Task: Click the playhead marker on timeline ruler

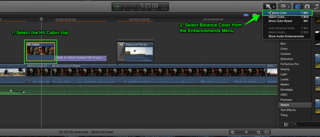Action: (41, 19)
